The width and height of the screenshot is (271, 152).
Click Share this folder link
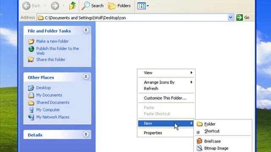pos(51,60)
